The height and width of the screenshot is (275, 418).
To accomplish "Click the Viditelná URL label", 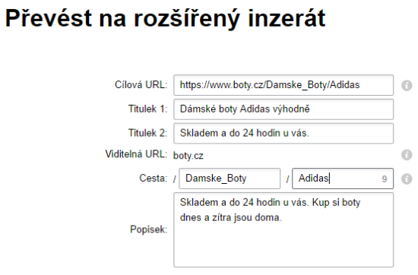I will coord(136,154).
